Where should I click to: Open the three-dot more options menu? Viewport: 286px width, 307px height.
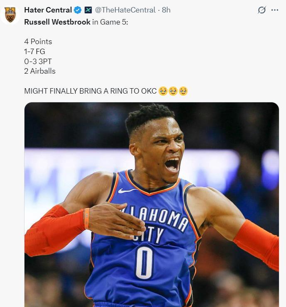point(275,10)
